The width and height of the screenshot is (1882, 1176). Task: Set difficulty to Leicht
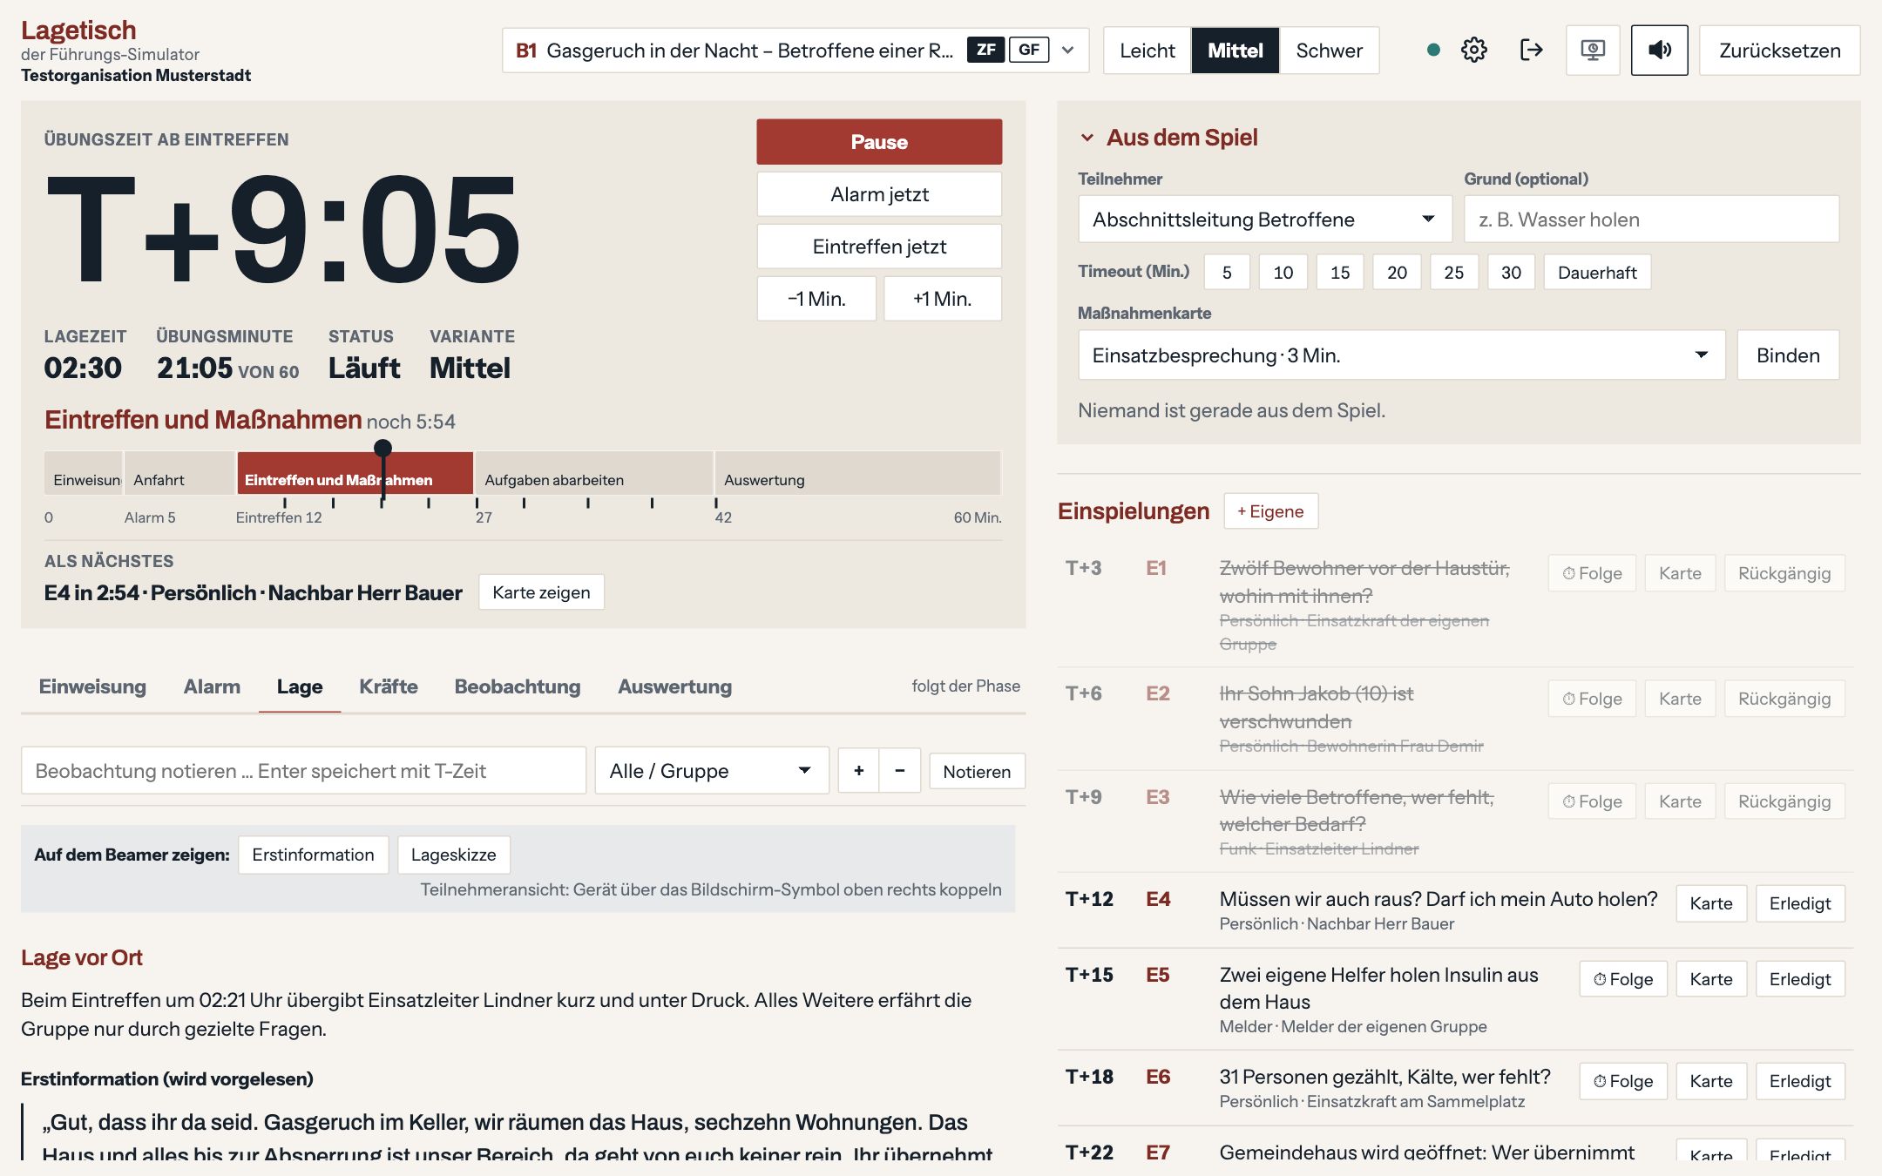pos(1147,51)
